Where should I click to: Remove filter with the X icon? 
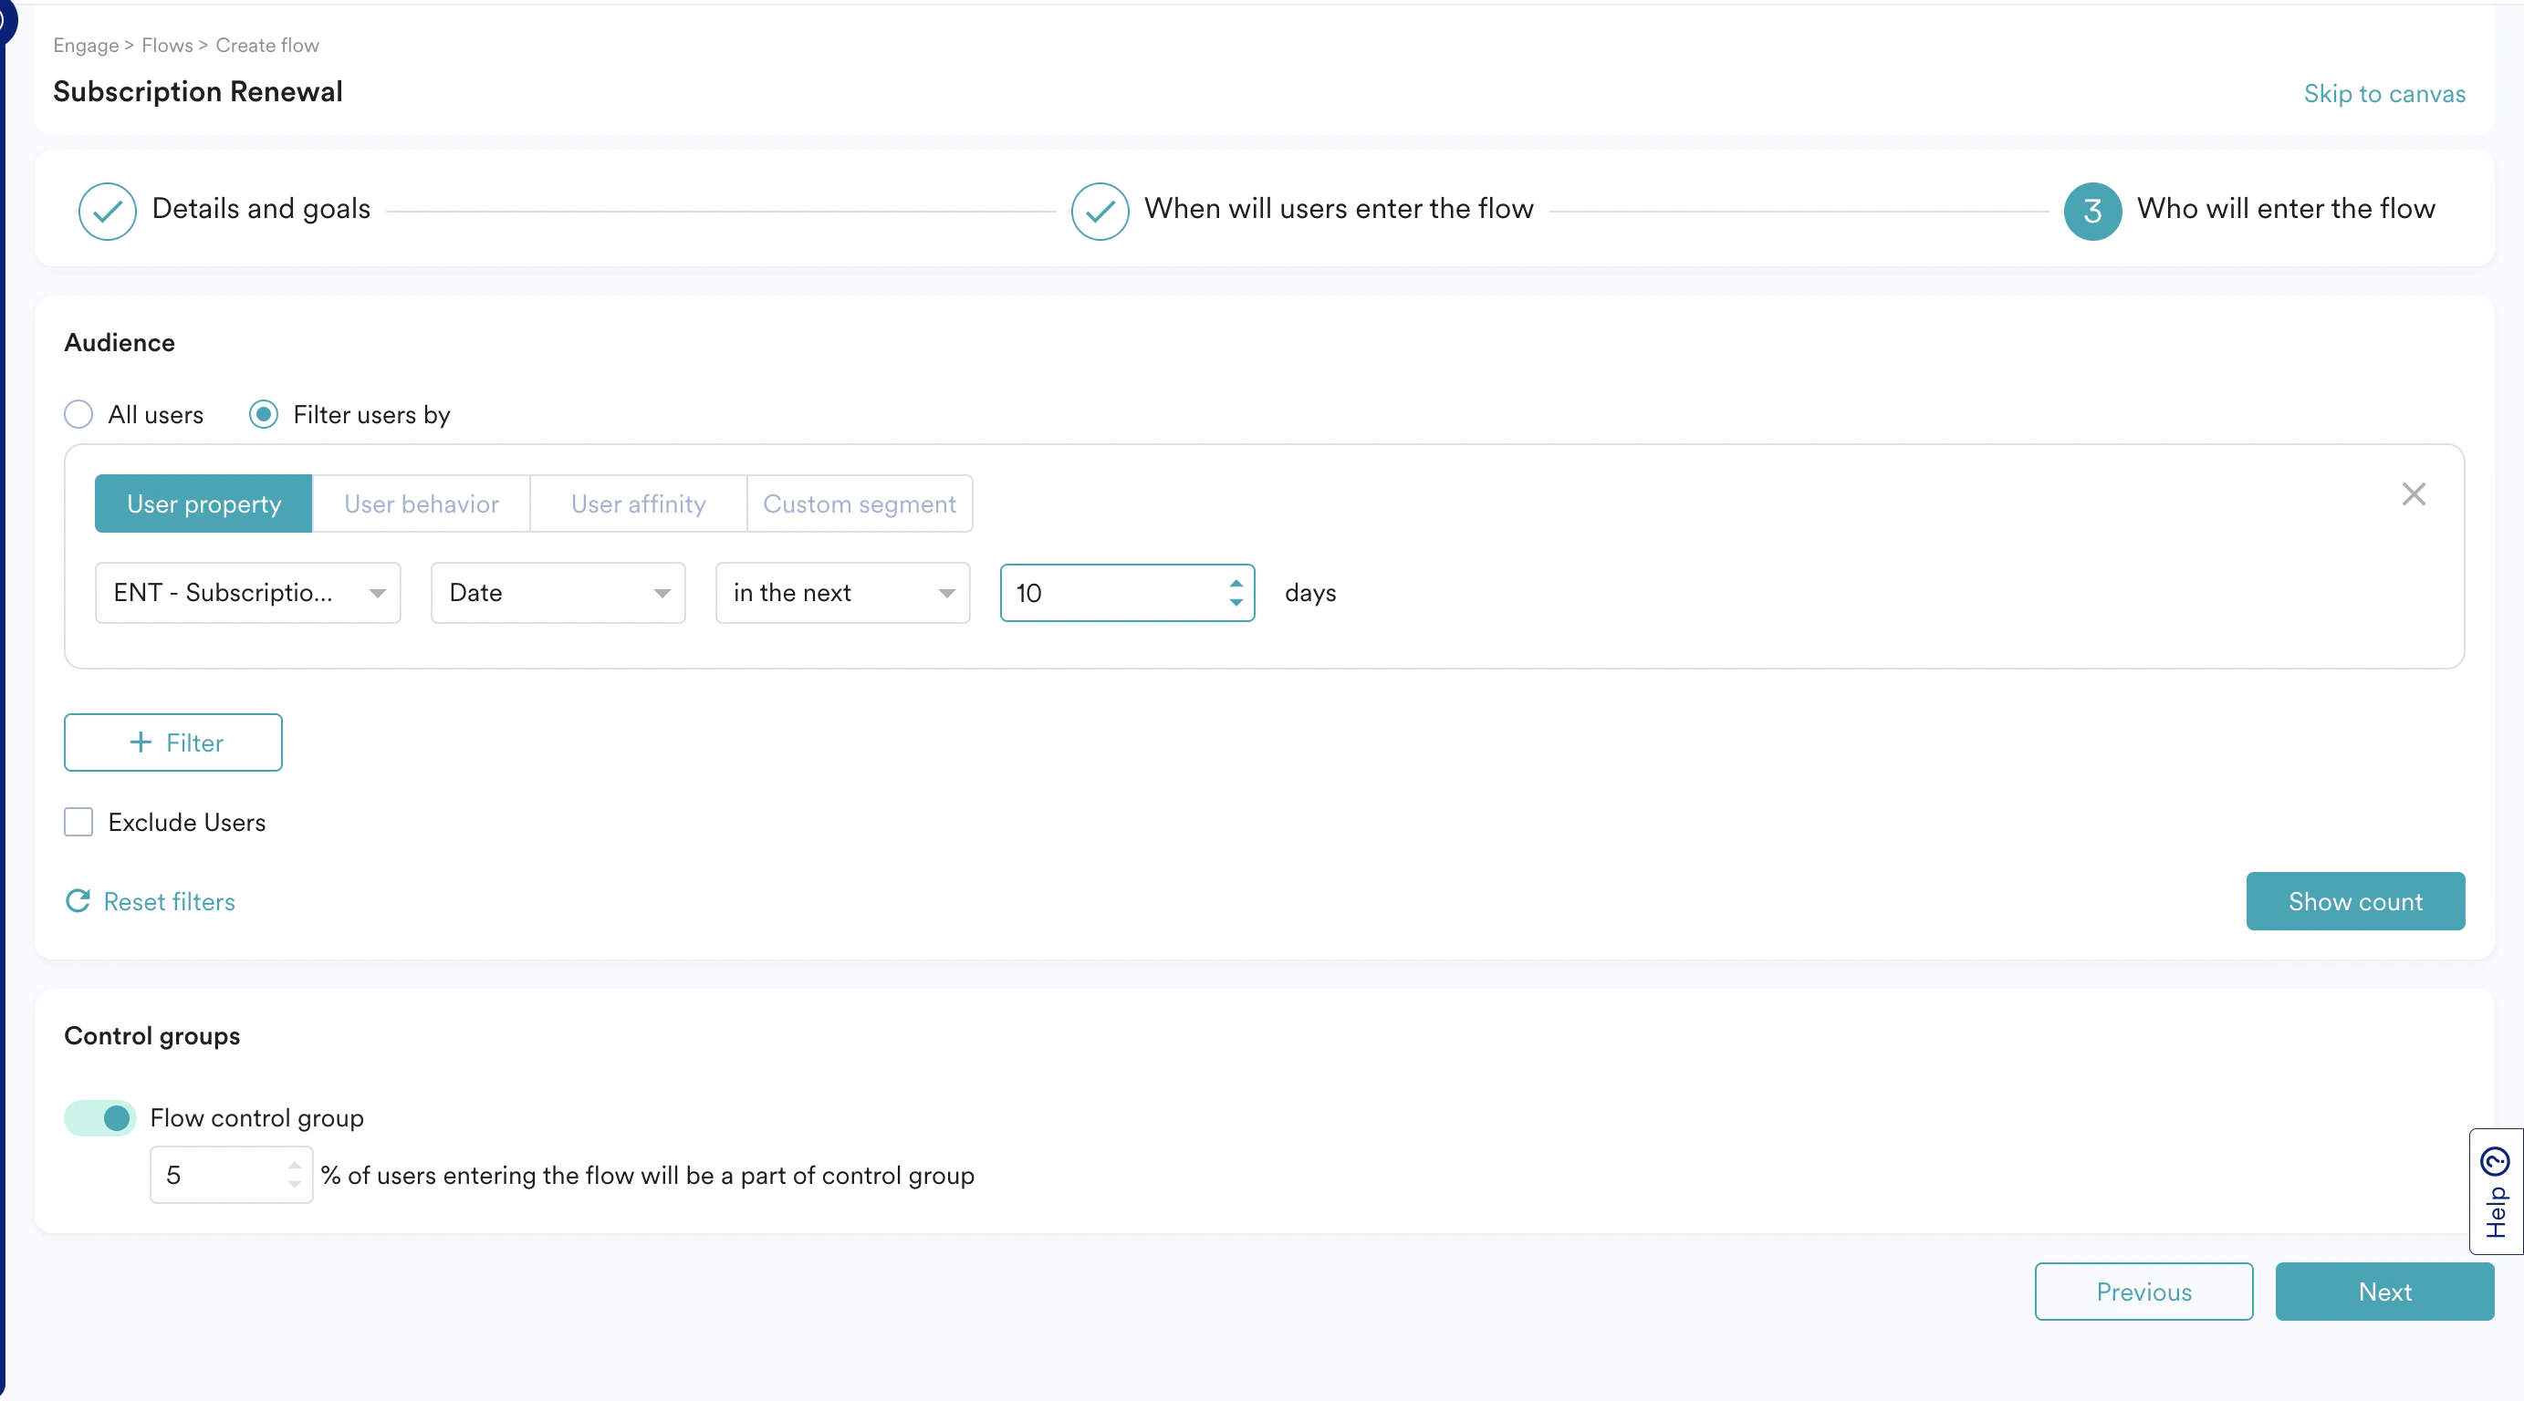[2414, 493]
